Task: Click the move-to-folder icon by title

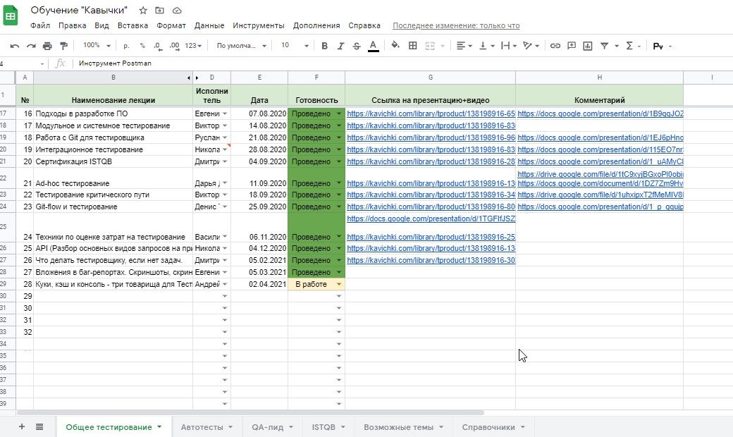Action: point(160,11)
